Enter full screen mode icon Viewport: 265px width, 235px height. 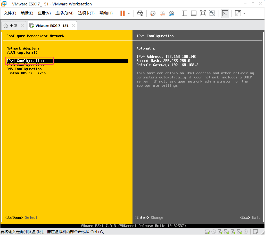click(203, 13)
